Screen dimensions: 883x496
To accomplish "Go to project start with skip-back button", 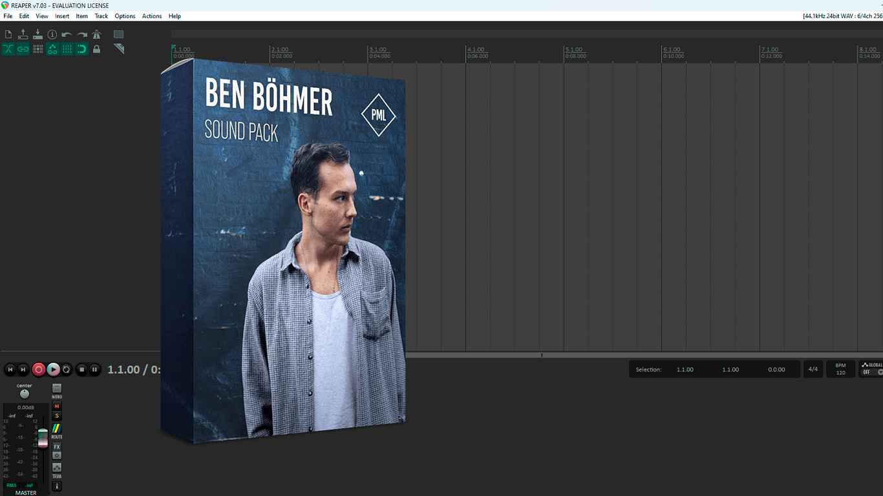I will (x=10, y=369).
